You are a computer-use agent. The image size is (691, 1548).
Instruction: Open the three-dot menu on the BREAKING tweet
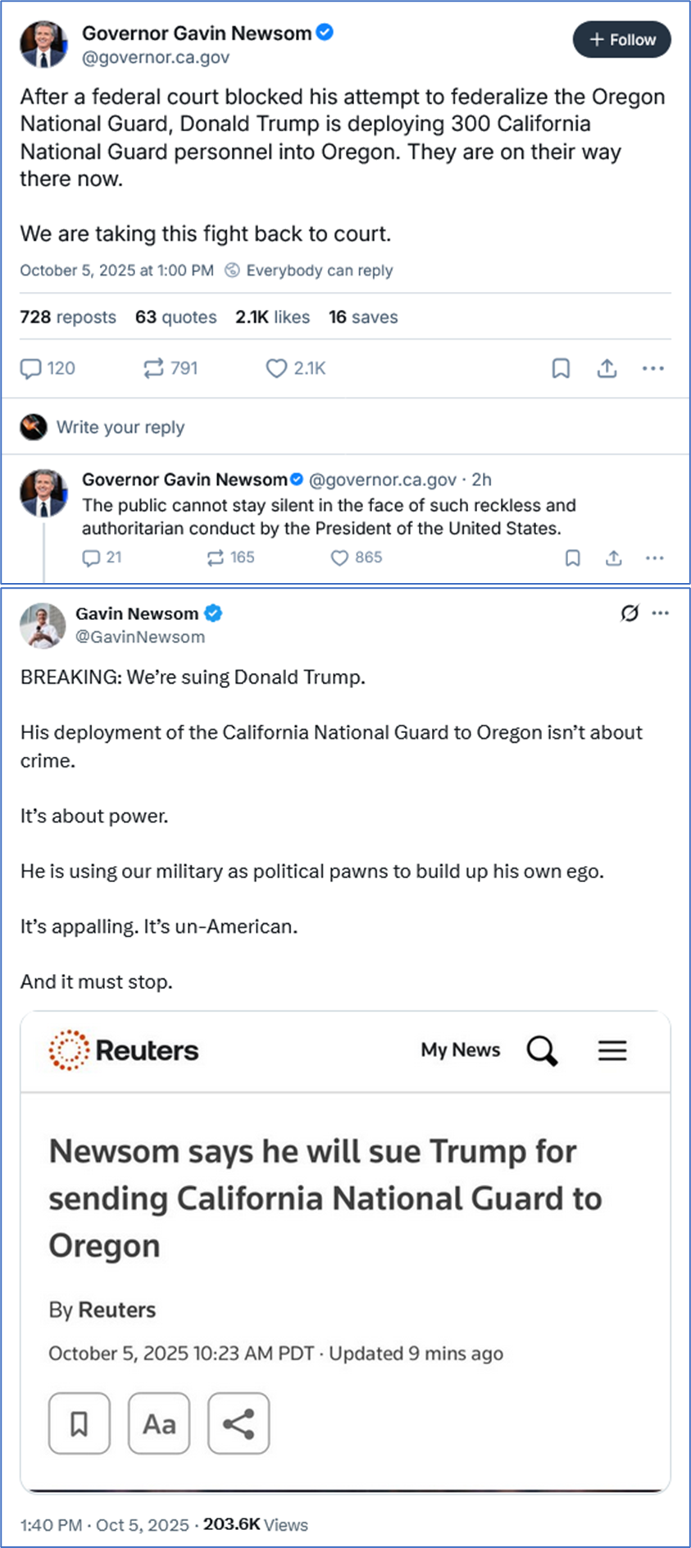[x=661, y=613]
